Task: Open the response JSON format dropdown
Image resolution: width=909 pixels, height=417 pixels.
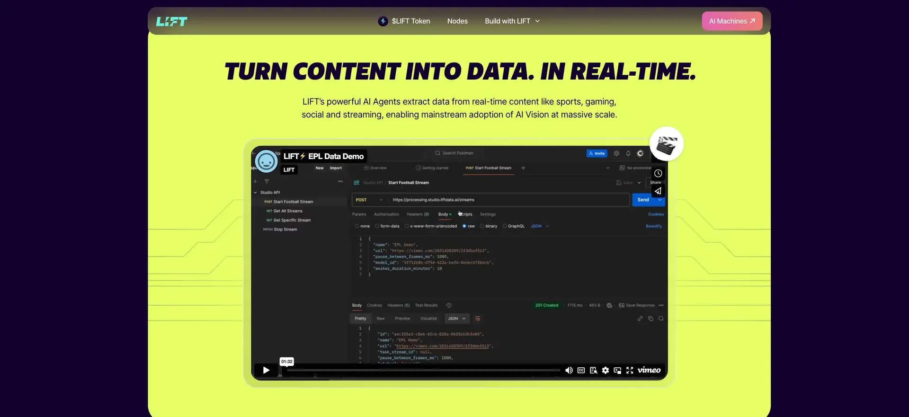Action: point(457,319)
